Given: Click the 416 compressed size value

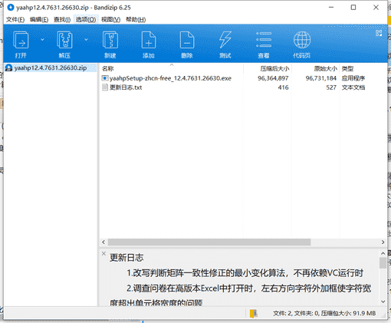Looking at the screenshot, I should tap(283, 87).
